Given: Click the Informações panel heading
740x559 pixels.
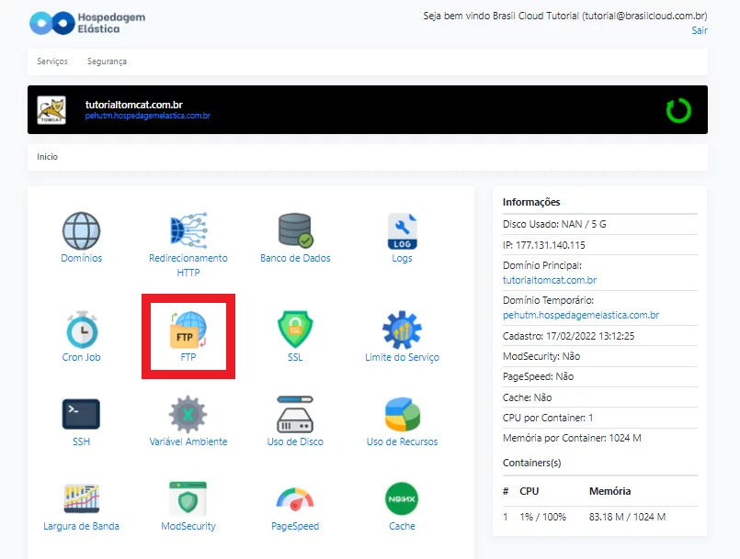Looking at the screenshot, I should 531,202.
